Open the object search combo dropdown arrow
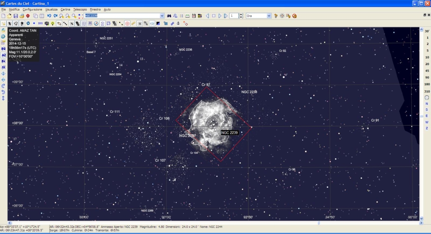The height and width of the screenshot is (234, 431). coord(162,16)
